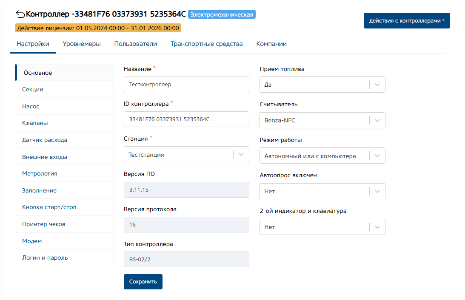Screen dimensions: 465x300
Task: Go to Транспортные средства tab
Action: 206,44
